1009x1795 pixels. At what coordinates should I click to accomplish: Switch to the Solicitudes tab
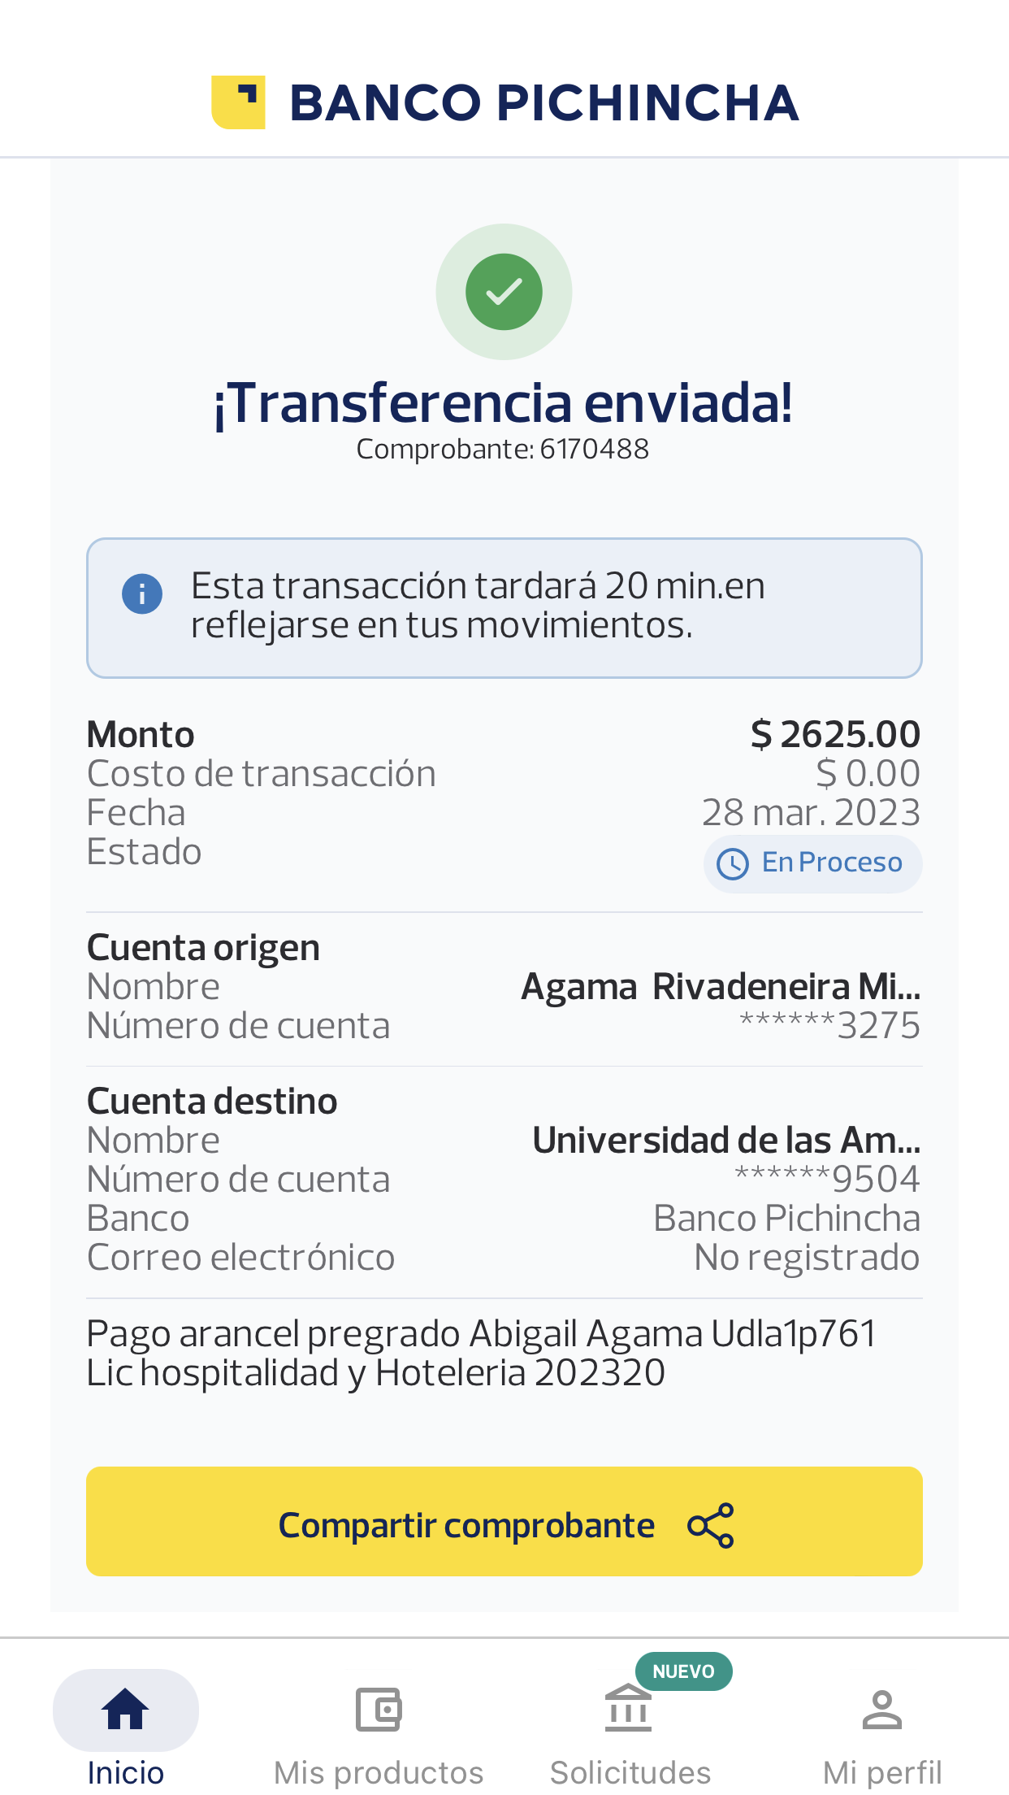630,1772
